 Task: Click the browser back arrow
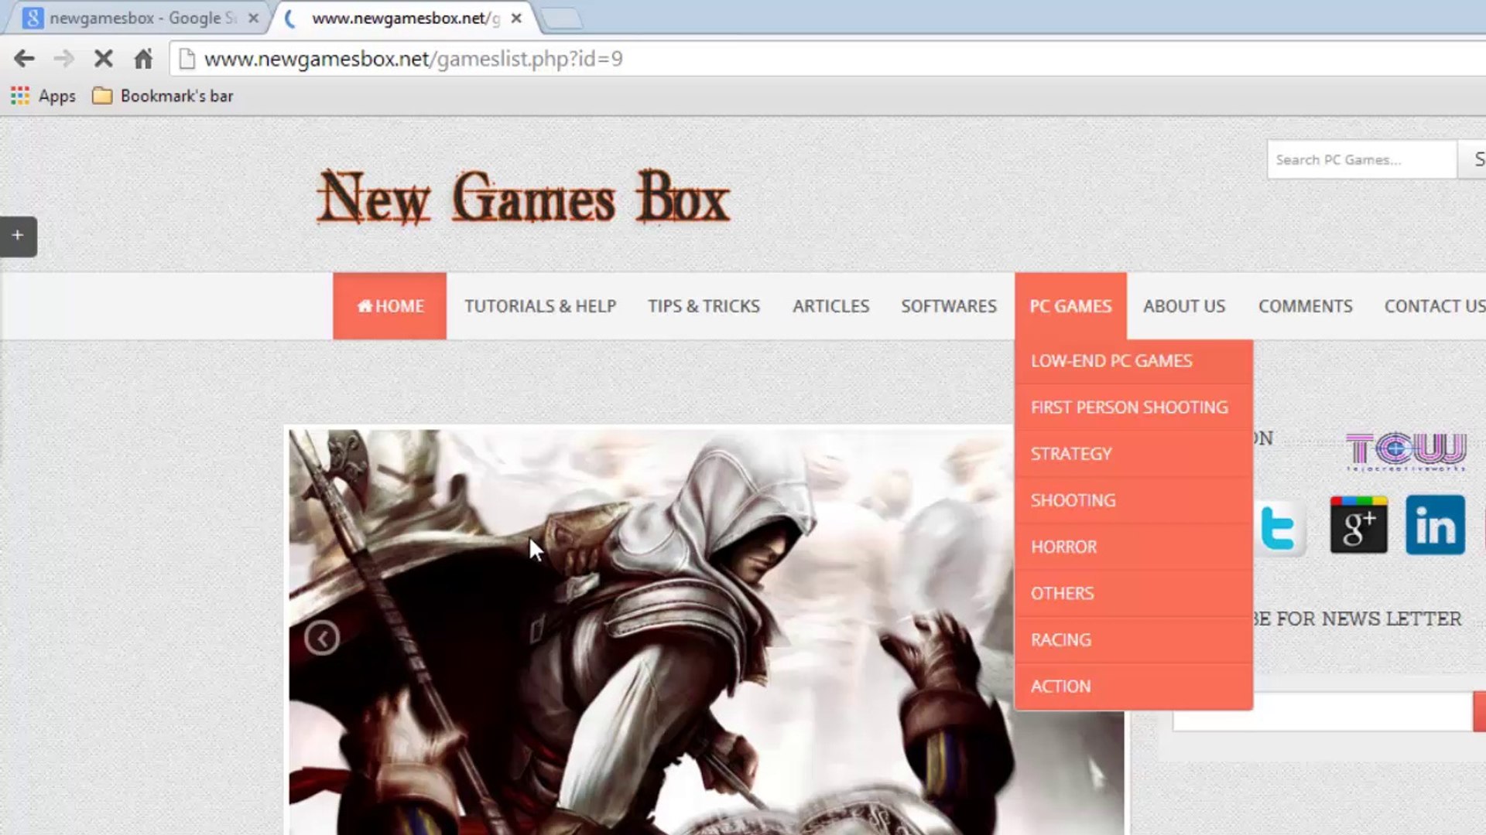(x=24, y=59)
